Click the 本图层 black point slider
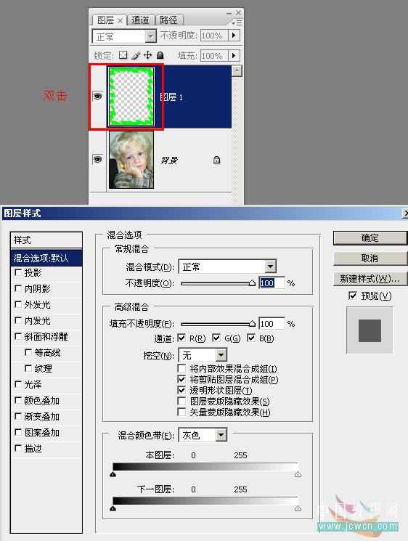 coord(113,474)
